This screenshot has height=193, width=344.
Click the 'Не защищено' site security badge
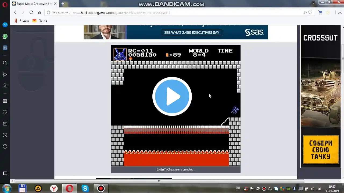pos(59,13)
